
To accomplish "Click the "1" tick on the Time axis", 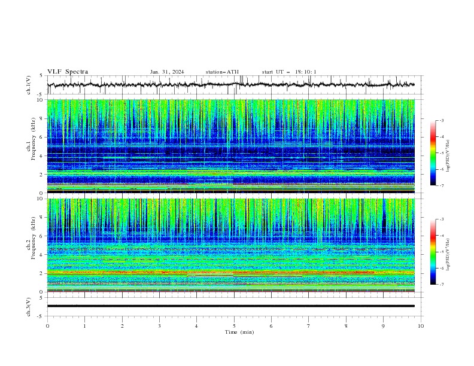I will (x=84, y=326).
